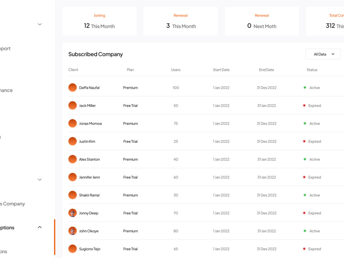Click Daffa Naufal's orange avatar

click(72, 87)
